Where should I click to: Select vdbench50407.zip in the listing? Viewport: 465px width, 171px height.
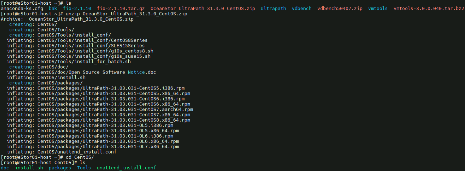[x=340, y=8]
